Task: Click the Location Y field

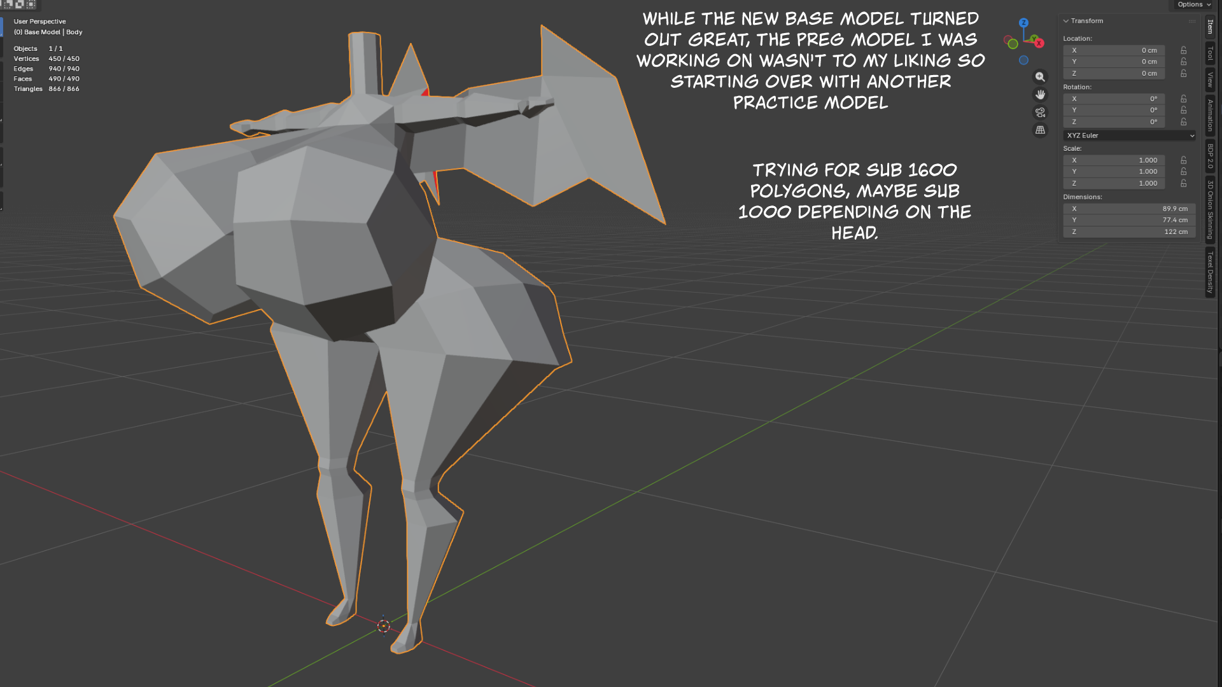Action: coord(1114,62)
